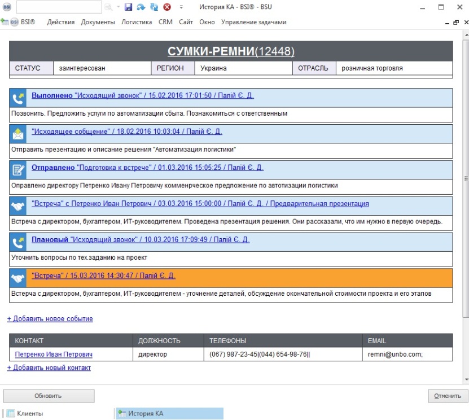Click the envelope icon for 'Исходящее сообщение'
Image resolution: width=469 pixels, height=420 pixels.
tap(18, 134)
